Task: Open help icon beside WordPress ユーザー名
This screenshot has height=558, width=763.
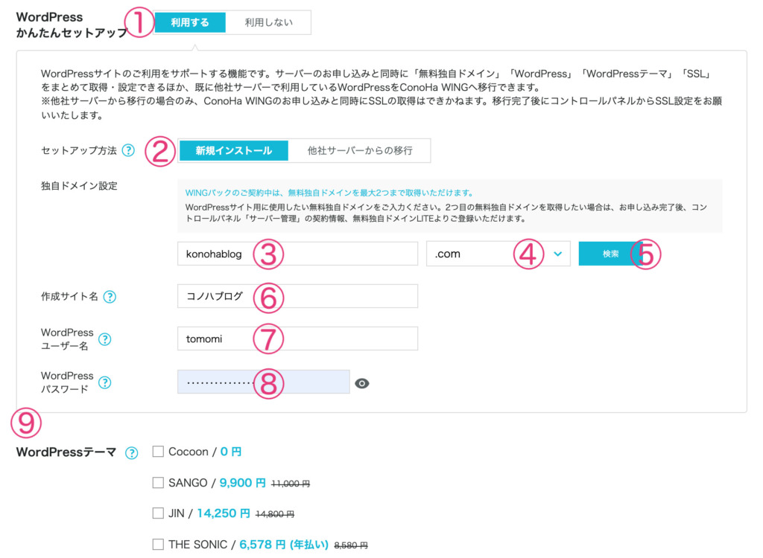Action: (x=104, y=339)
